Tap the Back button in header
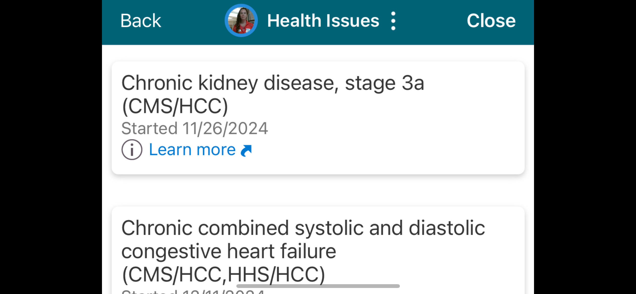This screenshot has width=636, height=294. 141,21
